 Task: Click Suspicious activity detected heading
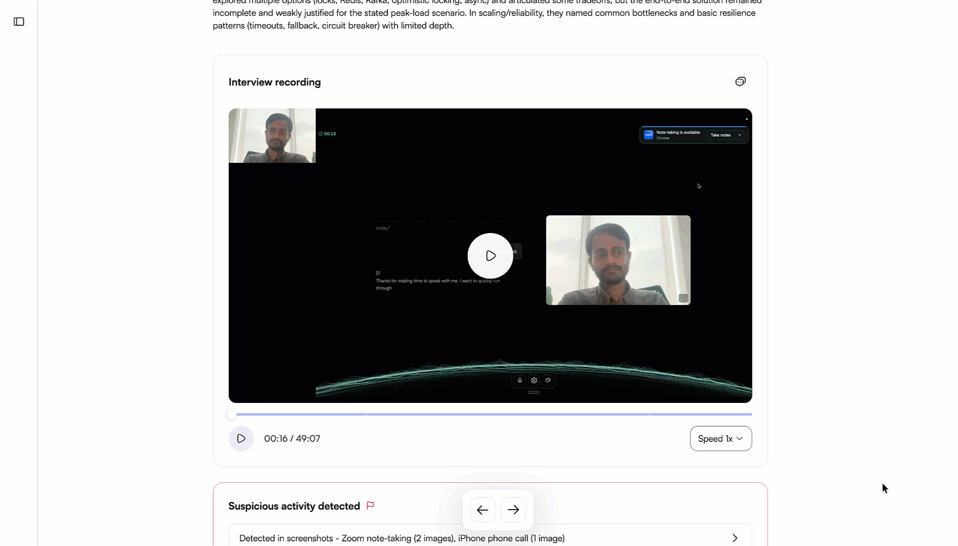pos(294,506)
